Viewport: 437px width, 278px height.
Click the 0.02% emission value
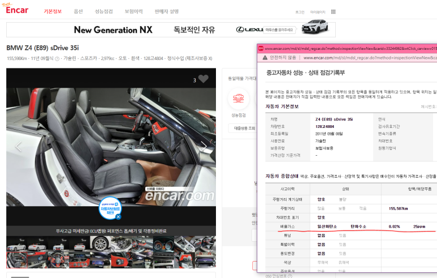pyautogui.click(x=394, y=226)
